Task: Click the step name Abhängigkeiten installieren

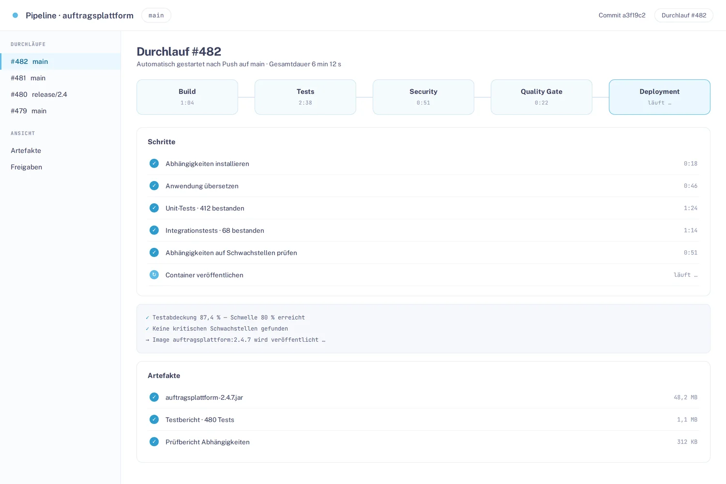Action: tap(207, 164)
